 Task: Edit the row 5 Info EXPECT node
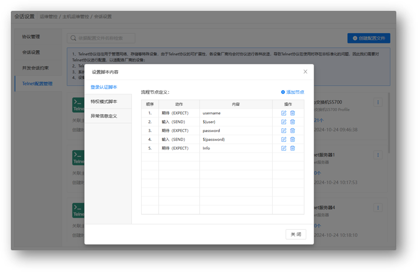(283, 148)
